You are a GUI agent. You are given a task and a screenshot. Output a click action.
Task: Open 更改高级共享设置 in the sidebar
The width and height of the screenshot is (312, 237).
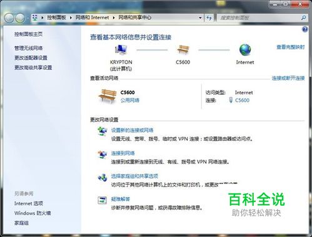tap(33, 67)
